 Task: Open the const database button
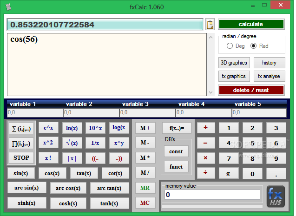(176, 151)
